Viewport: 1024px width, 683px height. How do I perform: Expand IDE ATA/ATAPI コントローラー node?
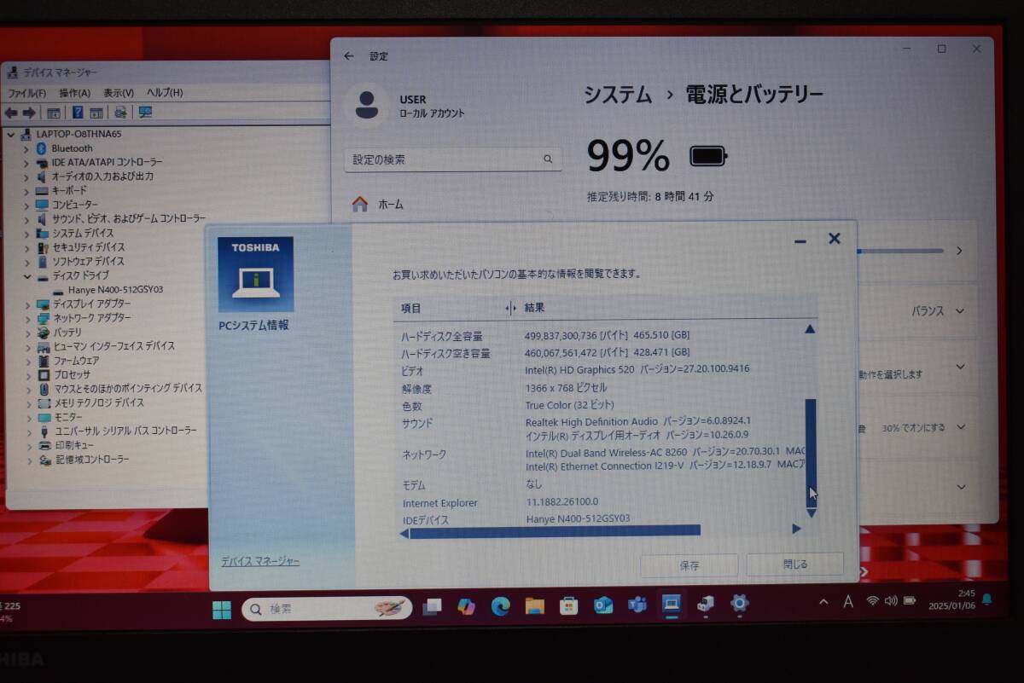coord(26,162)
